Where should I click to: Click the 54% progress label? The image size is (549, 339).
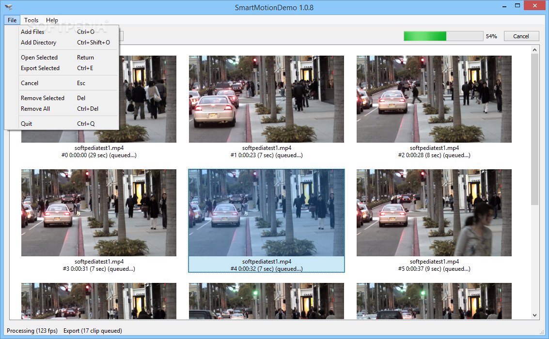tap(491, 36)
